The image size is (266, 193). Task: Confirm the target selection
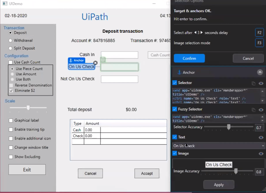(x=189, y=58)
